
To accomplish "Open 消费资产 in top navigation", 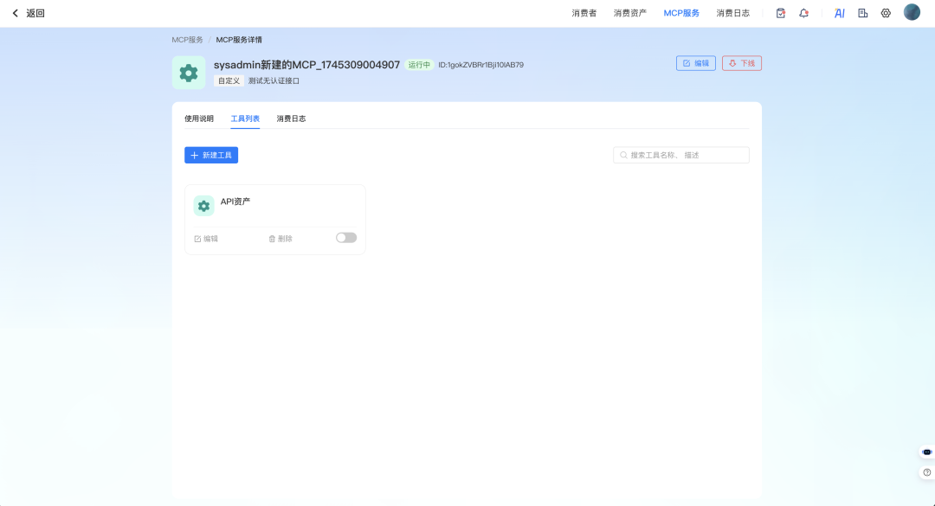I will (629, 13).
